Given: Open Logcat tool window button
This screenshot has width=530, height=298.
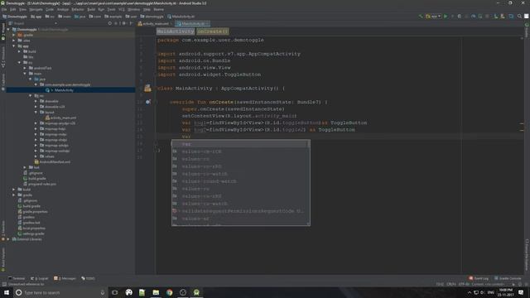Looking at the screenshot, I should coord(39,278).
